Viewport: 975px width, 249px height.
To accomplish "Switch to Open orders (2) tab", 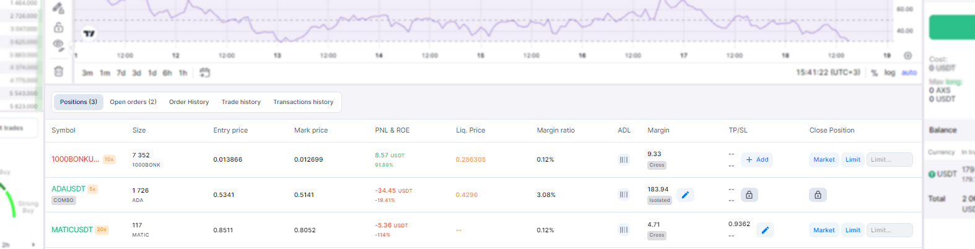I will pos(133,102).
